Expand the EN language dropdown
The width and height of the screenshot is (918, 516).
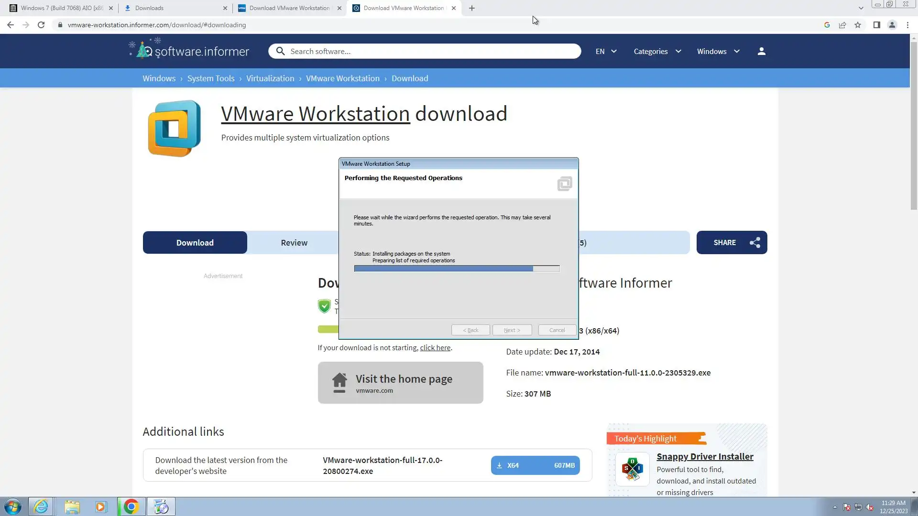[x=606, y=51]
